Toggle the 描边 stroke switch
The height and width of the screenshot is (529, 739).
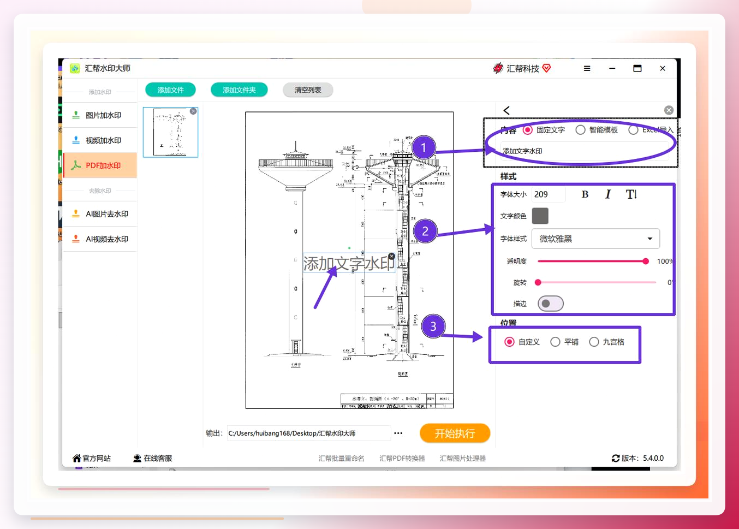(550, 304)
